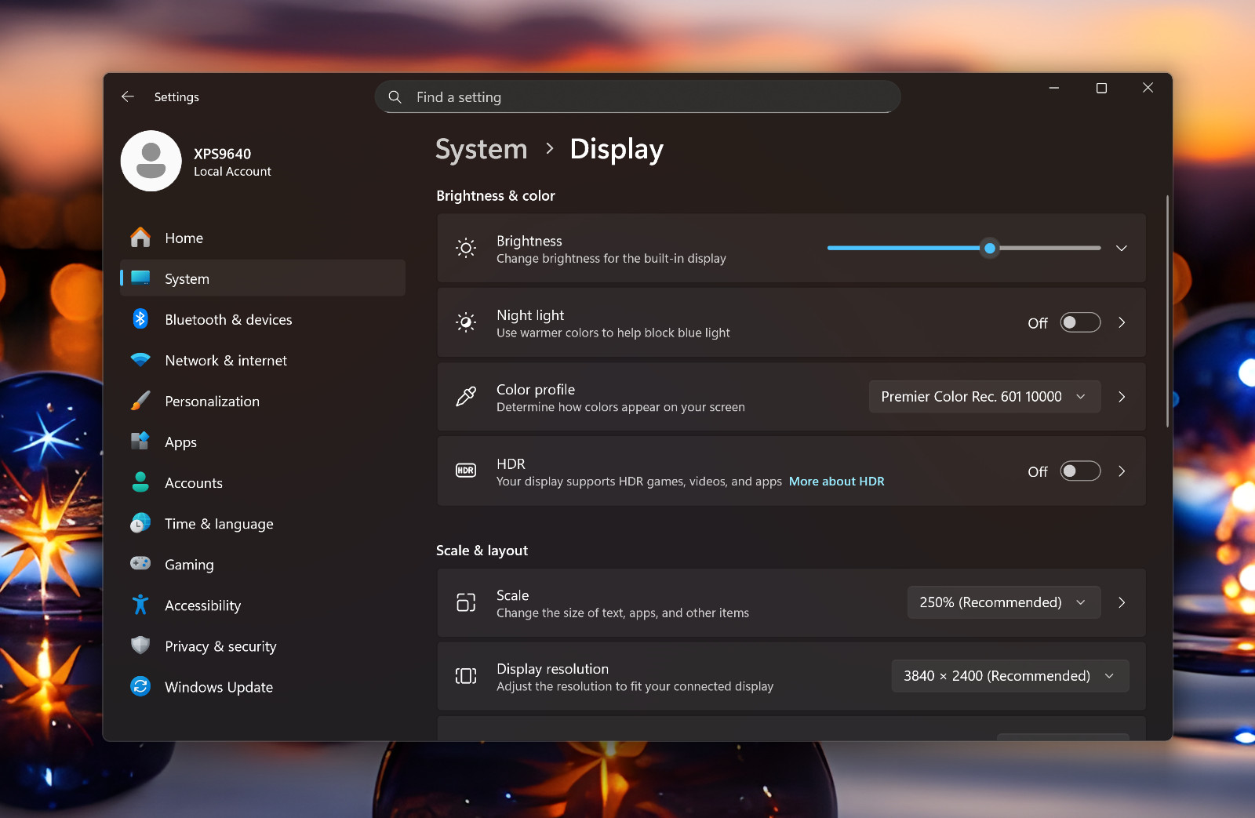The height and width of the screenshot is (818, 1255).
Task: Open Windows Update page
Action: [263, 686]
